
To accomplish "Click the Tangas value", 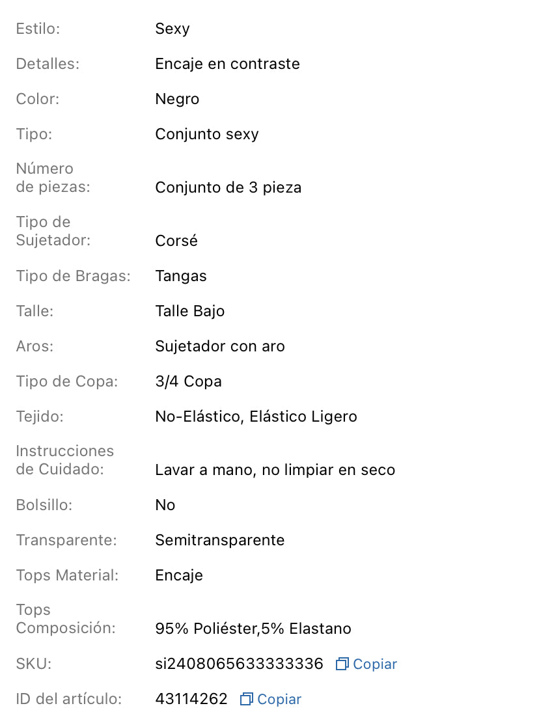I will coord(181,277).
